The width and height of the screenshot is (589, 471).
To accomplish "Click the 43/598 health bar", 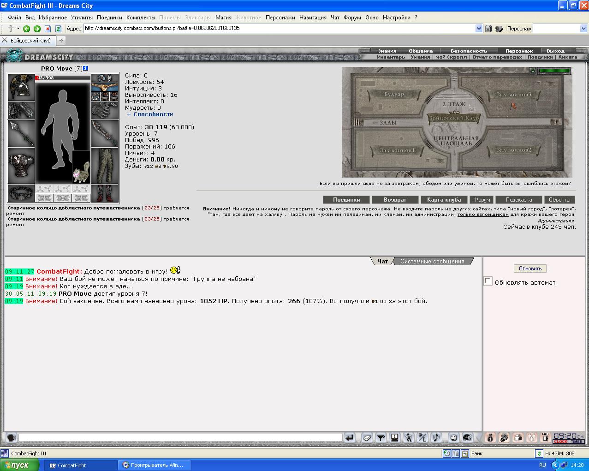I will (x=63, y=78).
